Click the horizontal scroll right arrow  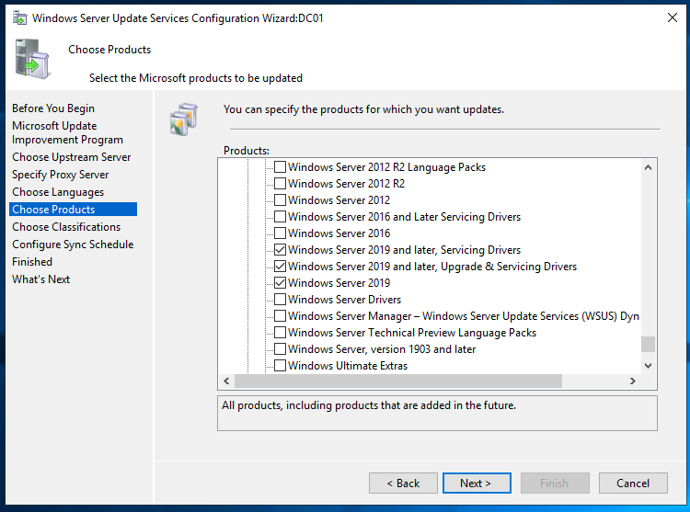pyautogui.click(x=633, y=381)
